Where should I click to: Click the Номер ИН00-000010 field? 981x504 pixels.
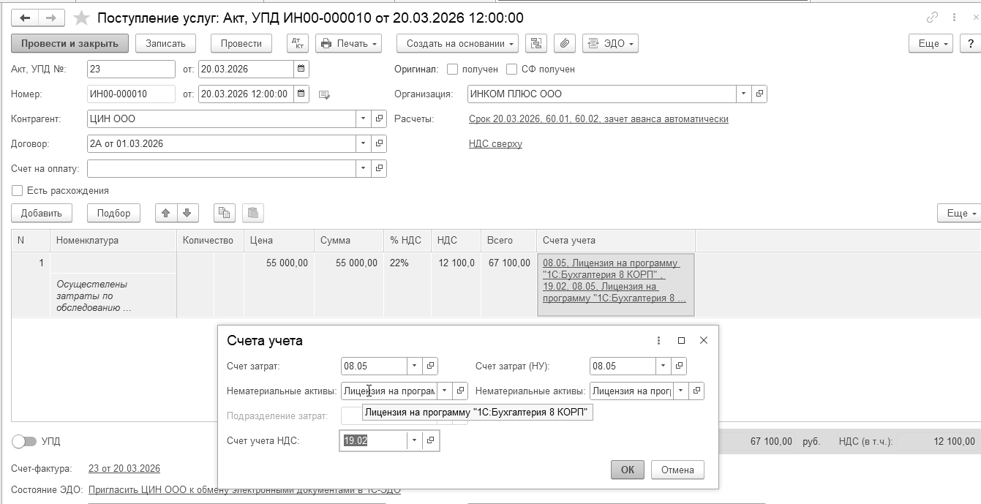[131, 94]
